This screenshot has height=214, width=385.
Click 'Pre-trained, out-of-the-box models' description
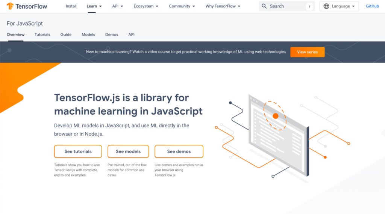[x=127, y=170]
